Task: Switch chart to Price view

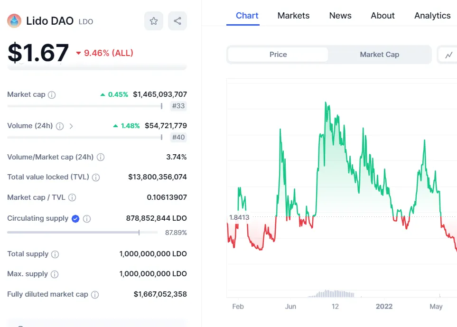Action: pos(278,55)
